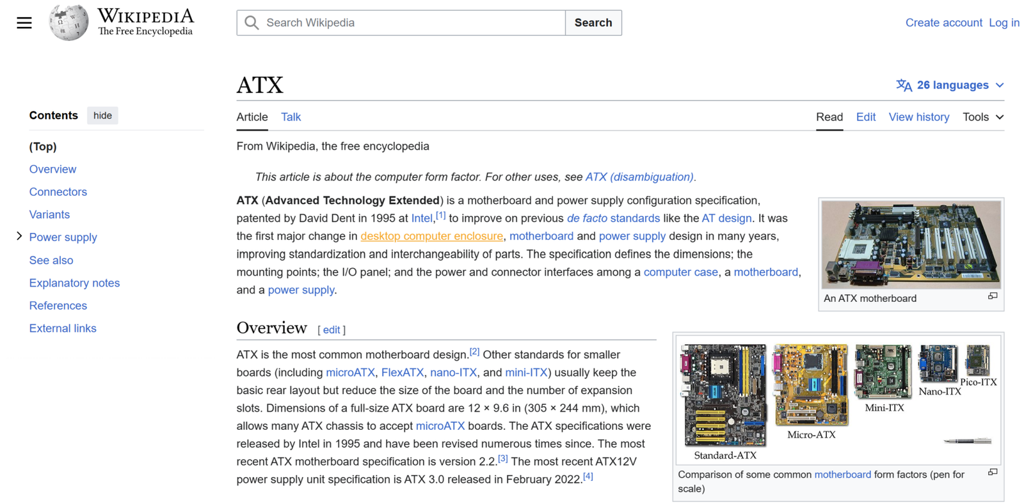The width and height of the screenshot is (1024, 504).
Task: Open the desktop computer enclosure link
Action: coord(431,236)
